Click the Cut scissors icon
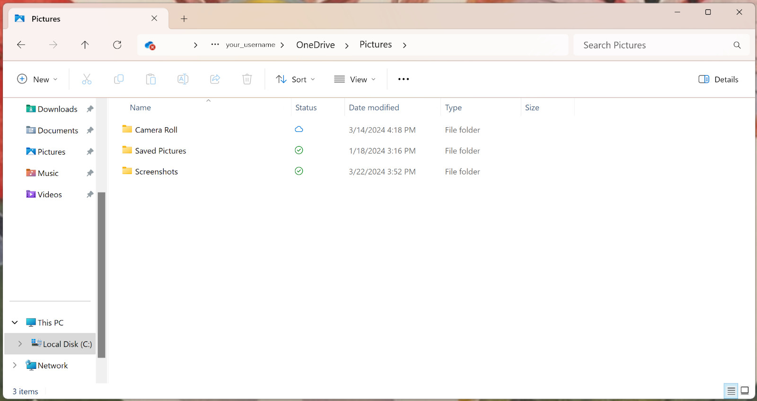 point(87,79)
